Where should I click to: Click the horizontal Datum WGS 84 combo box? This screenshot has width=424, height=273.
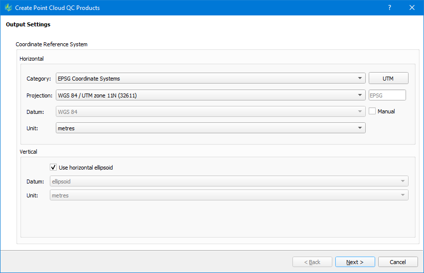click(210, 111)
